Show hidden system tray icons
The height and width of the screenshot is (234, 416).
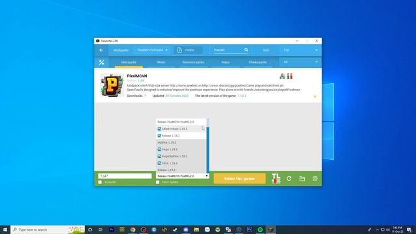click(377, 229)
